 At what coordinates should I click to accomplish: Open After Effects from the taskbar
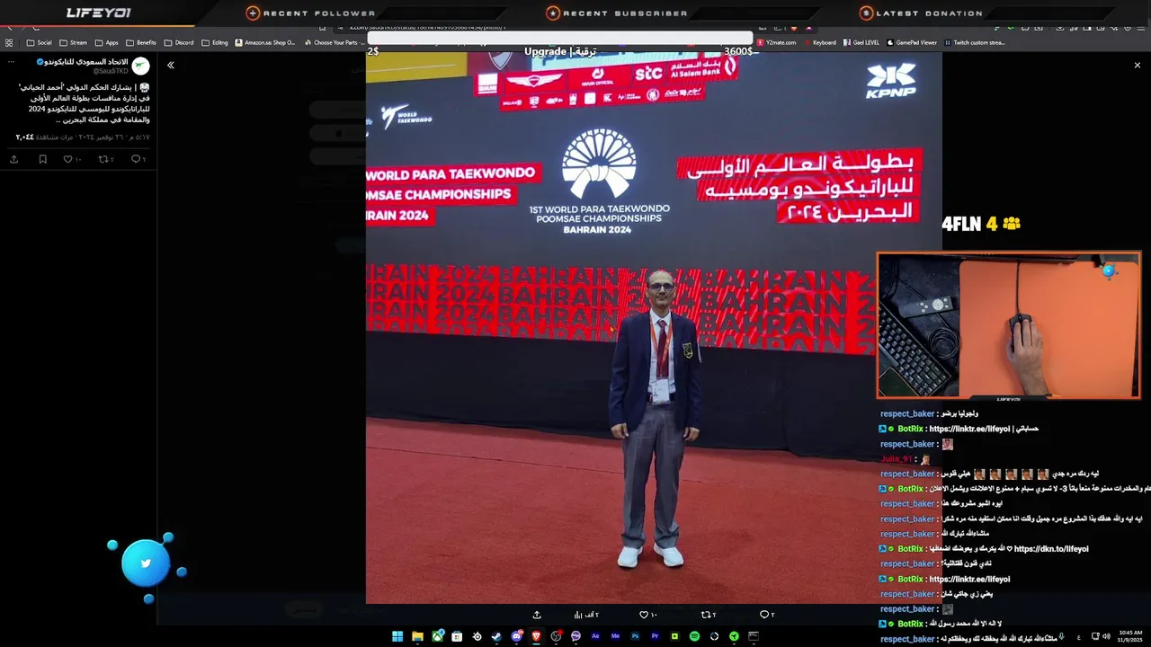(x=595, y=636)
